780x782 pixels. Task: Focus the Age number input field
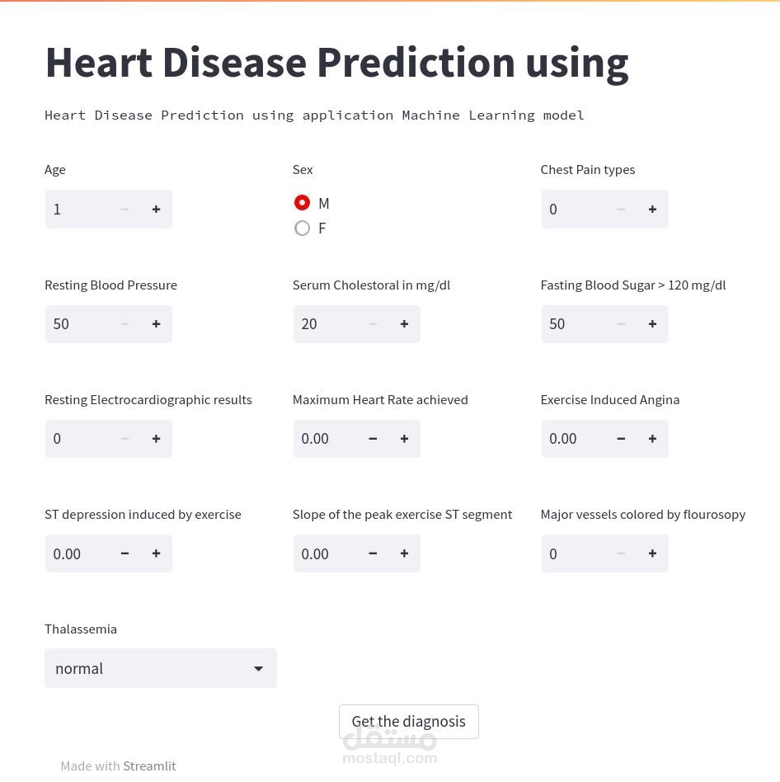pyautogui.click(x=78, y=210)
